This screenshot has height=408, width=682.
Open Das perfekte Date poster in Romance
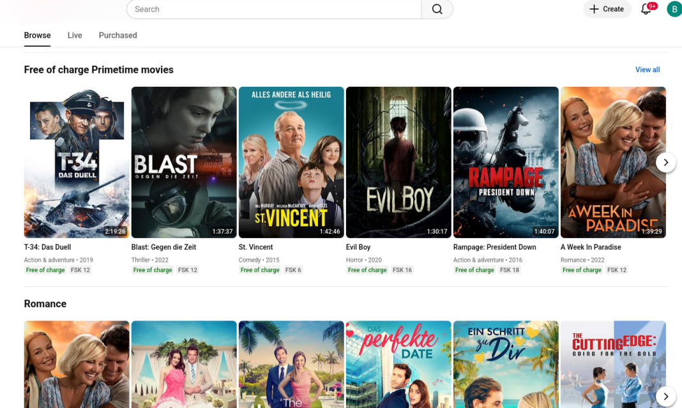pyautogui.click(x=398, y=365)
